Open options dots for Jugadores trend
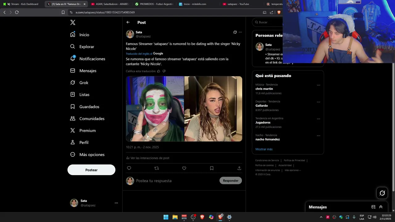 (318, 119)
